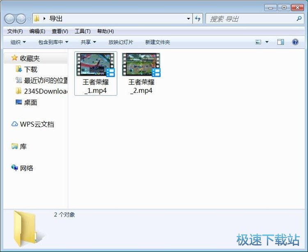Click the Forward navigation arrow button

[x=21, y=19]
